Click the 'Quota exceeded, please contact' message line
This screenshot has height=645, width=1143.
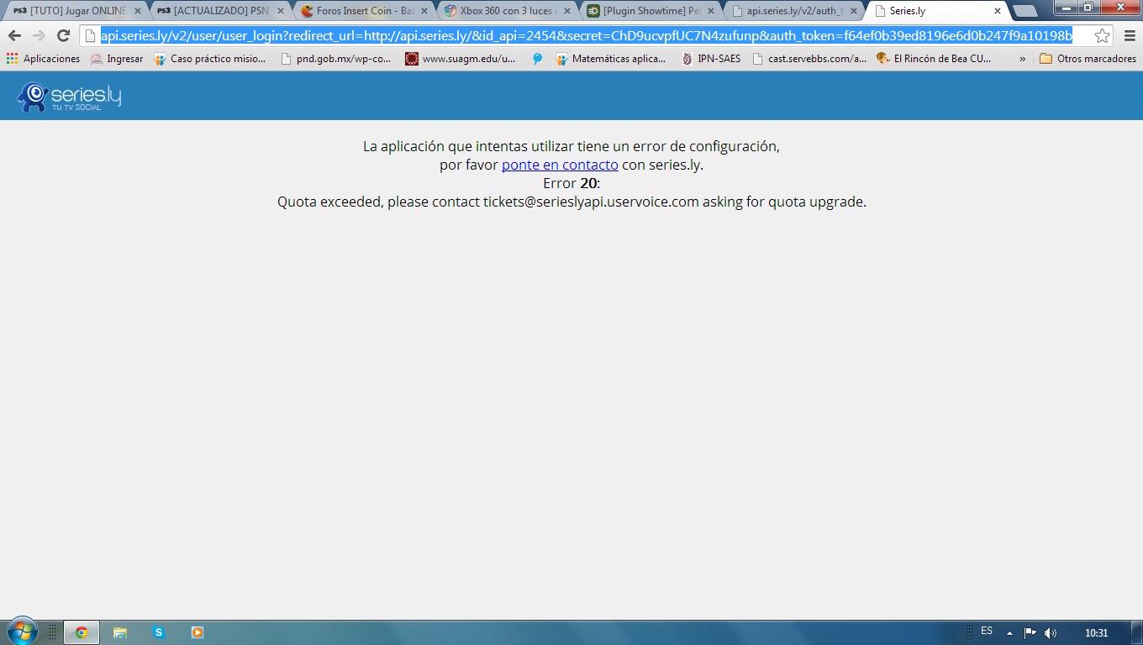571,202
